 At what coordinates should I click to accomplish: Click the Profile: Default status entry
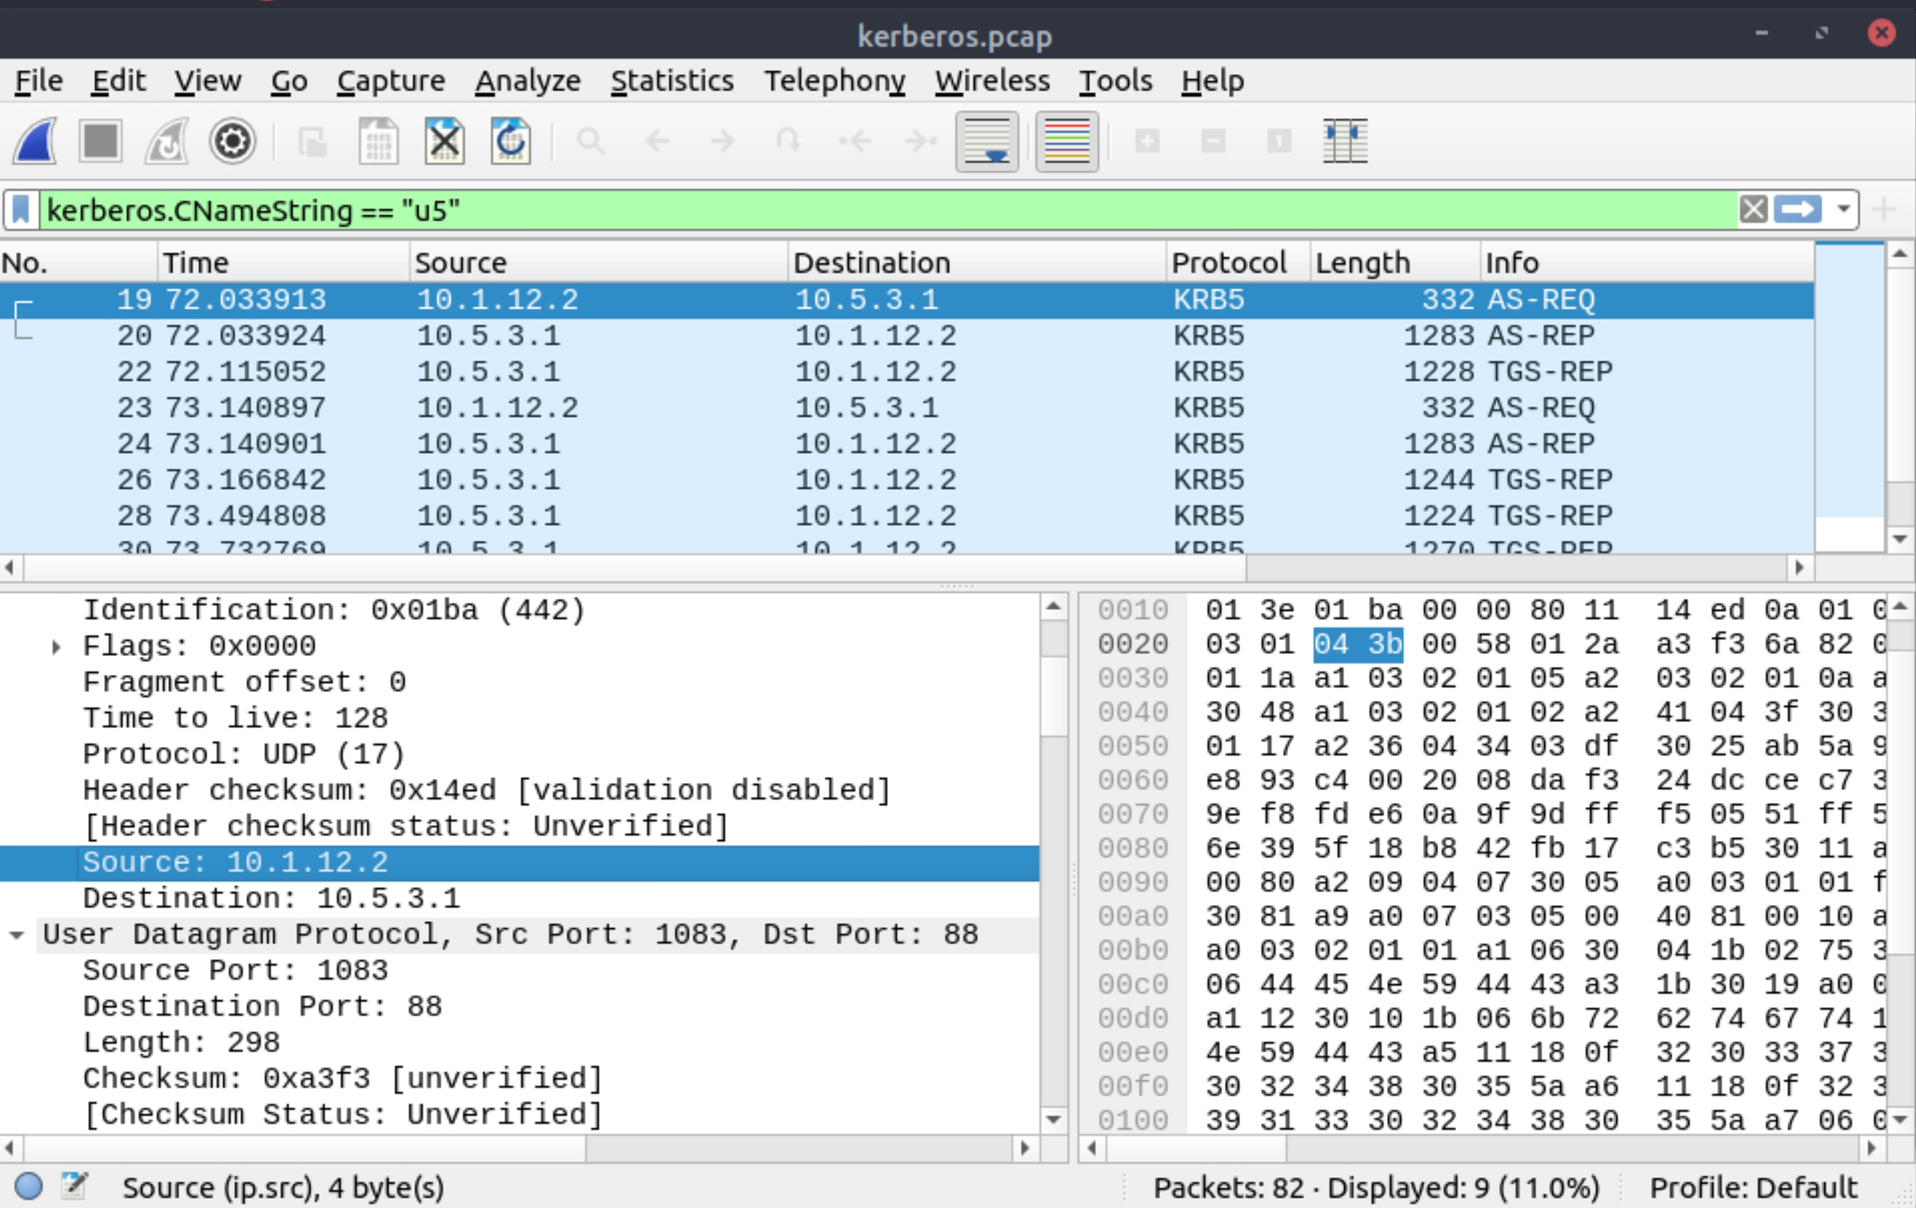pyautogui.click(x=1753, y=1187)
